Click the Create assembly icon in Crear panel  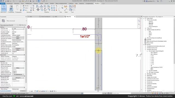[x=71, y=6]
